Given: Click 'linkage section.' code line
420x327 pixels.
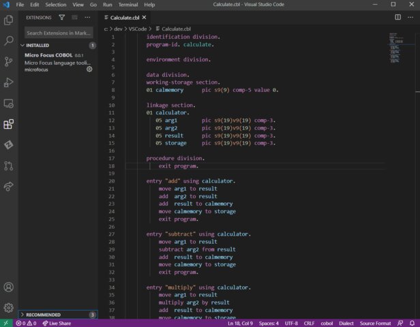Looking at the screenshot, I should click(170, 105).
